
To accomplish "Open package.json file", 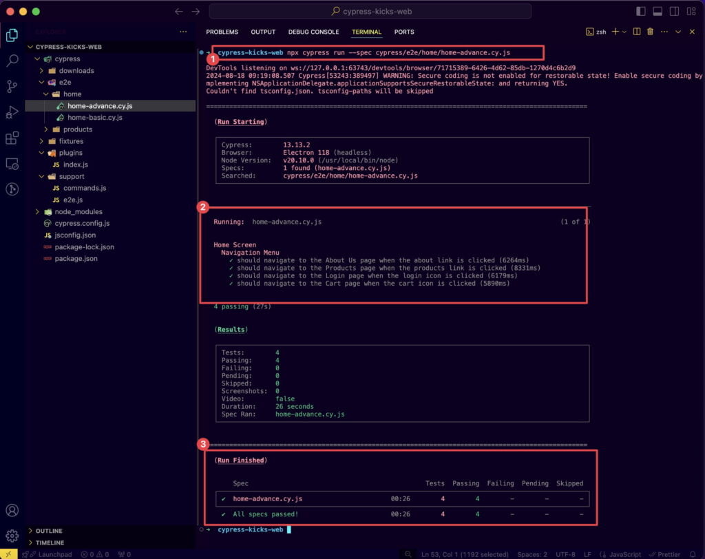I will 110,259.
